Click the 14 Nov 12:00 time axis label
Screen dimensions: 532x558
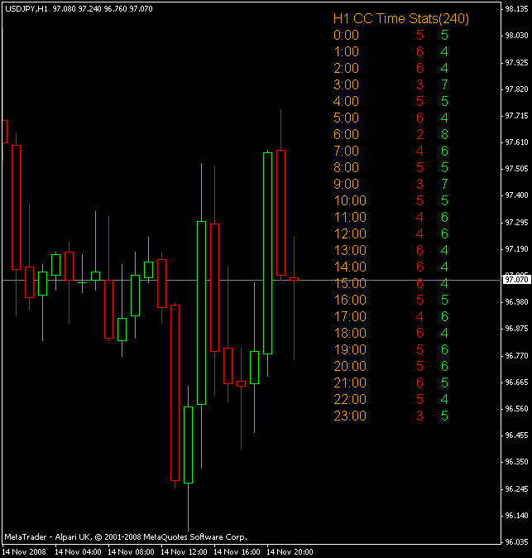[184, 552]
